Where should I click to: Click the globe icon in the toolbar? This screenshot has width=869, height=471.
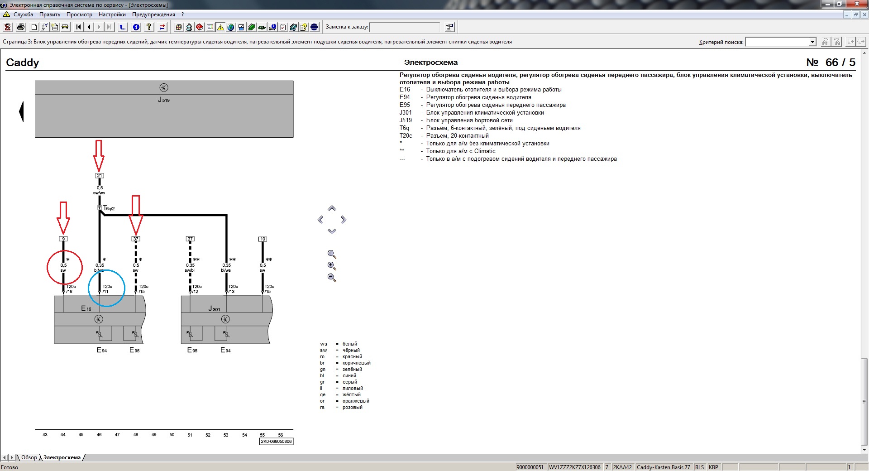click(x=231, y=27)
